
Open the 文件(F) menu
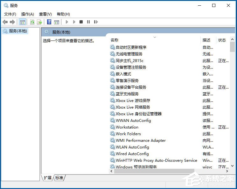tap(10, 14)
